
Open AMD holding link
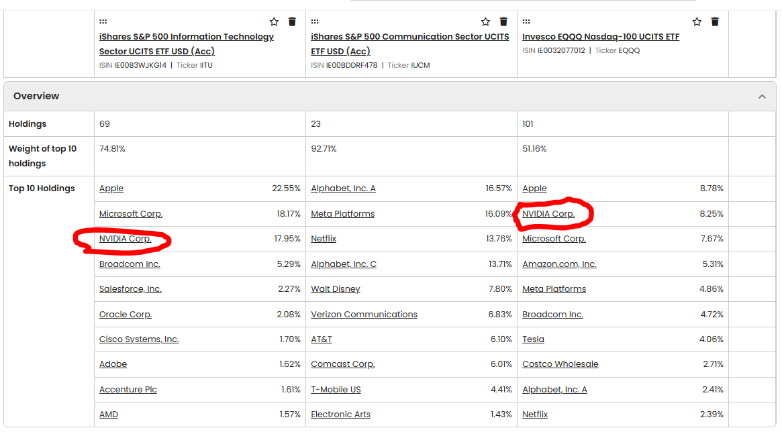click(108, 415)
